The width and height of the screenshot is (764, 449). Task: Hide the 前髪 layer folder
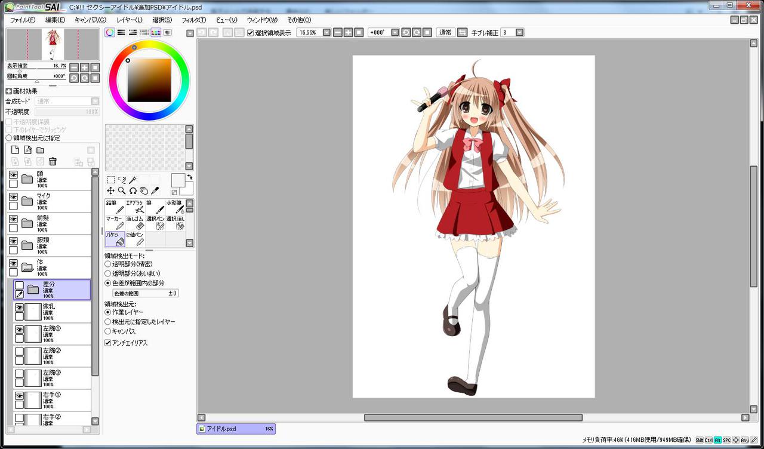pos(13,219)
